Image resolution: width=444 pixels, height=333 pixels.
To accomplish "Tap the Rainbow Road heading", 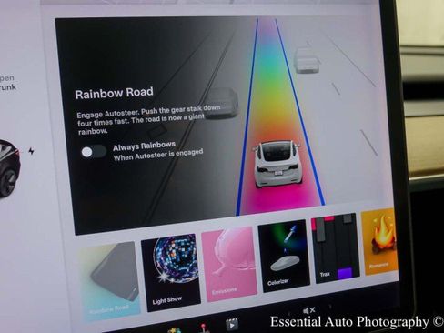I will click(114, 93).
